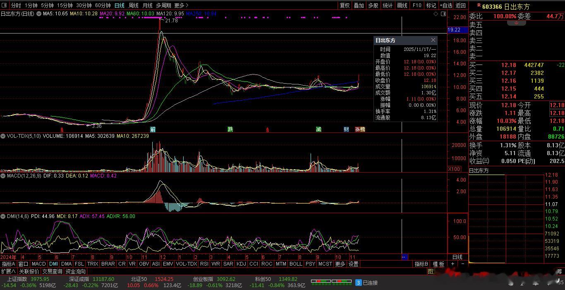Zoom in chart with plus button
565x290 pixels.
point(453,264)
